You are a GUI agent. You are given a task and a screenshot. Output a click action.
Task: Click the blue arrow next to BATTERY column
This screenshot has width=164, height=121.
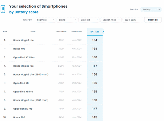point(103,32)
